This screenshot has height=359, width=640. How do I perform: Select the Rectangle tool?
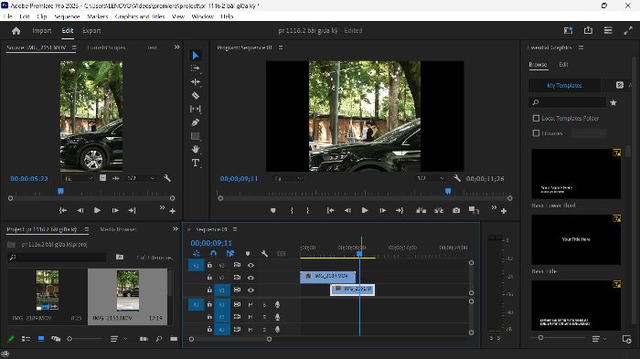[x=196, y=136]
